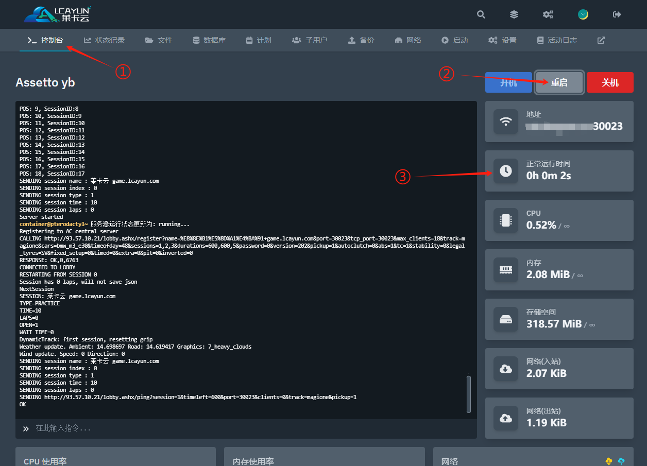Click the terminal icon on 控制台 tab
This screenshot has width=647, height=466.
(x=32, y=40)
